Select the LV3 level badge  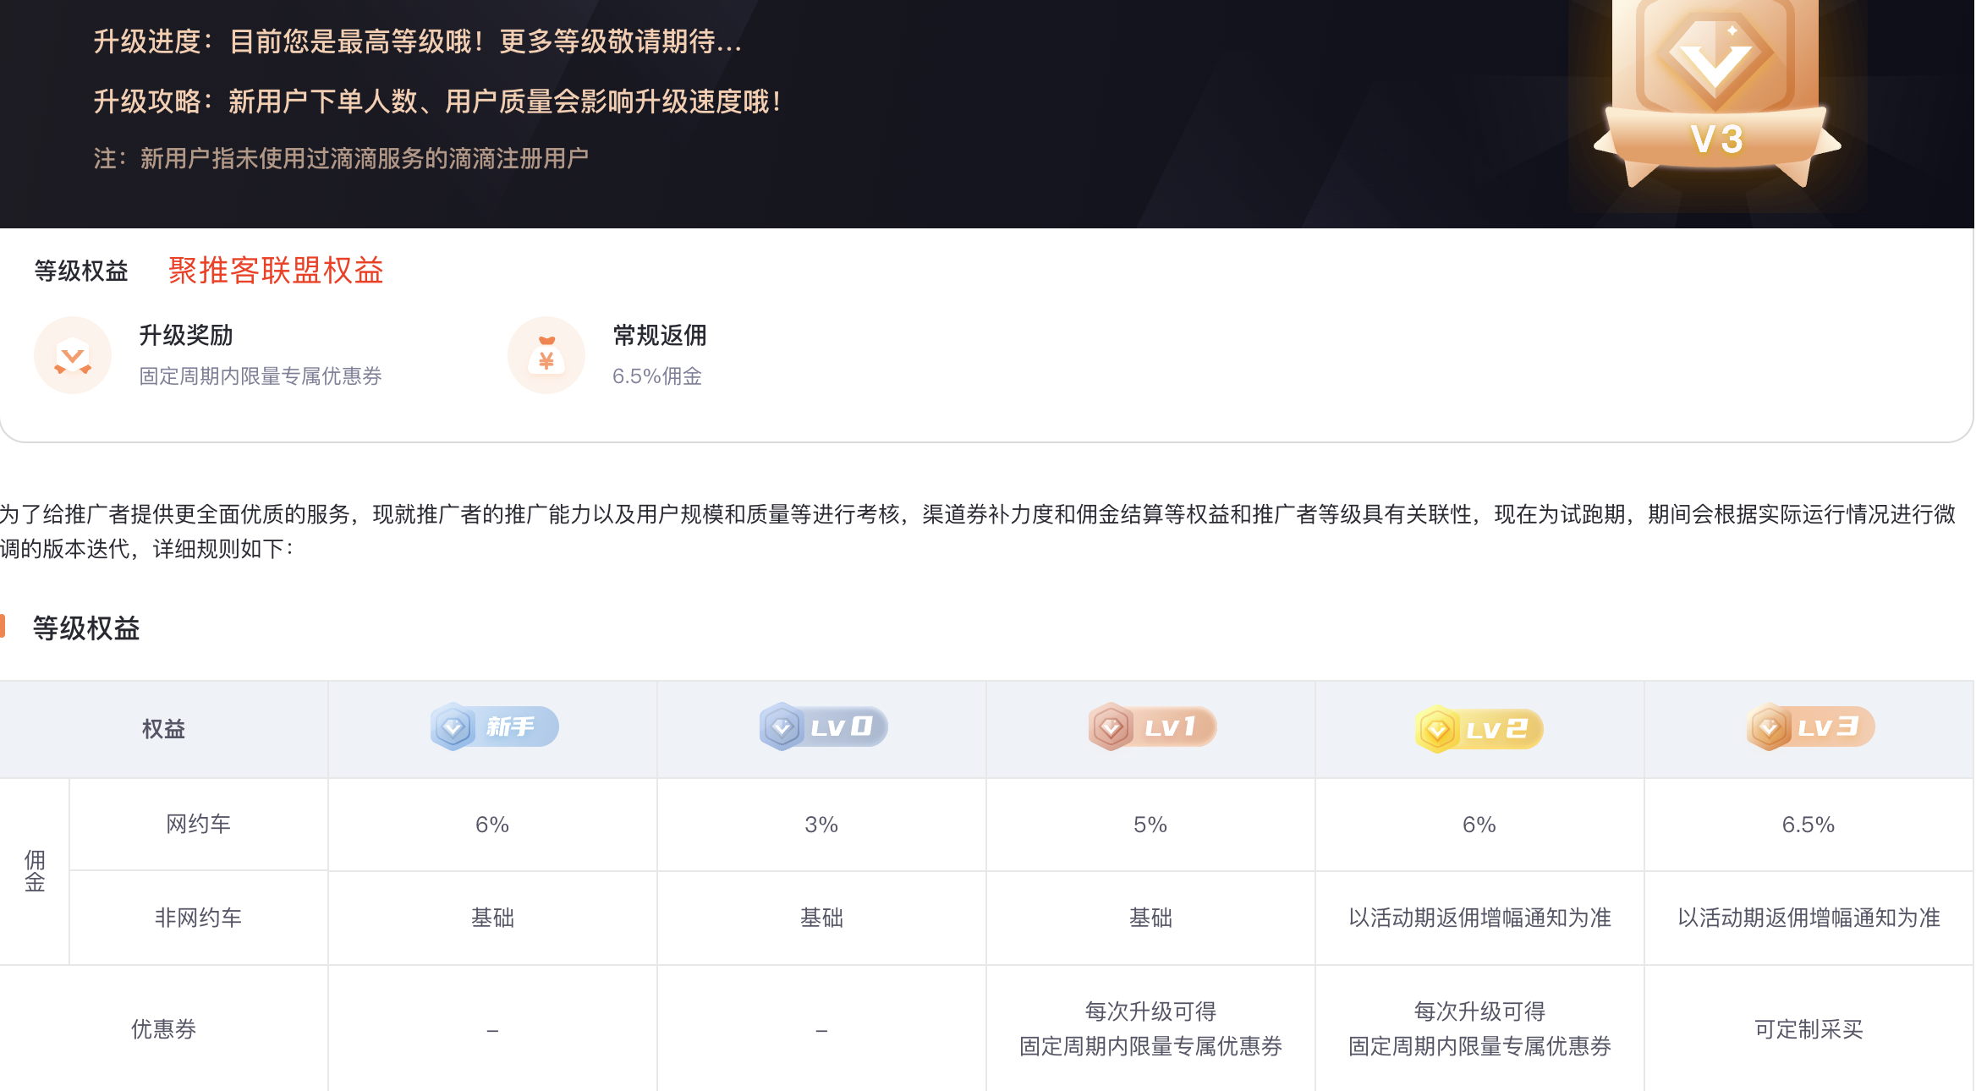coord(1810,727)
